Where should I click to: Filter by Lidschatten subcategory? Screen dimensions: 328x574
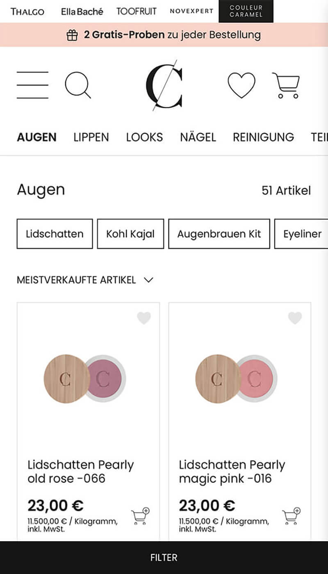tap(55, 234)
